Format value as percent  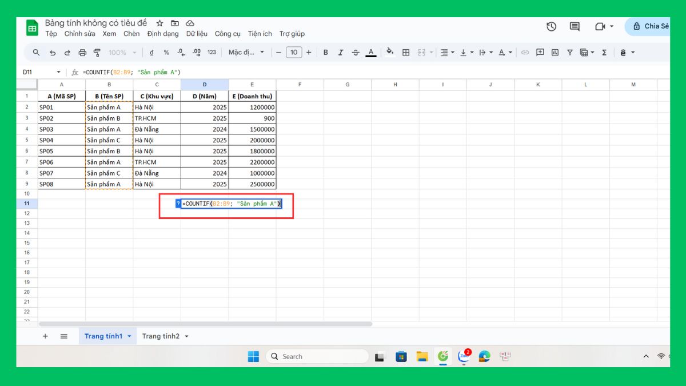click(166, 52)
